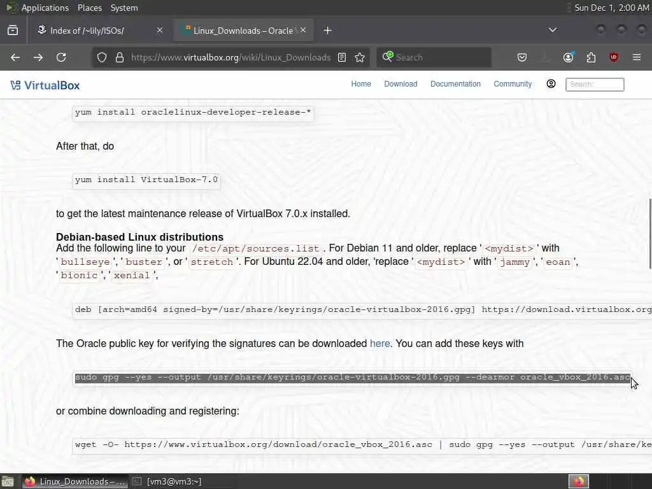Open tracking protection shield icon
The width and height of the screenshot is (652, 489).
click(x=102, y=57)
